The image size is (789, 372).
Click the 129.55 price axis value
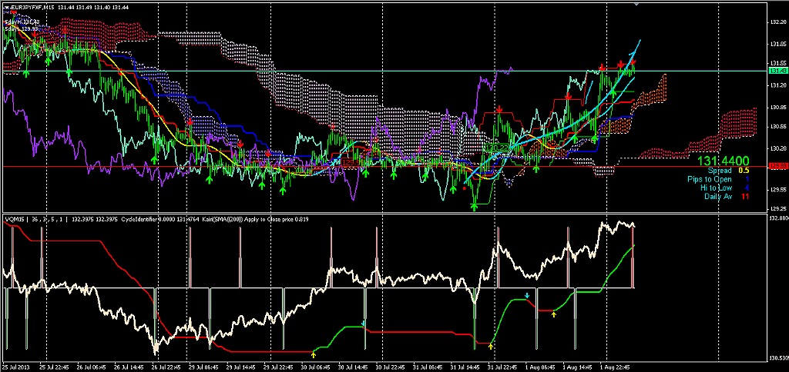(x=778, y=190)
